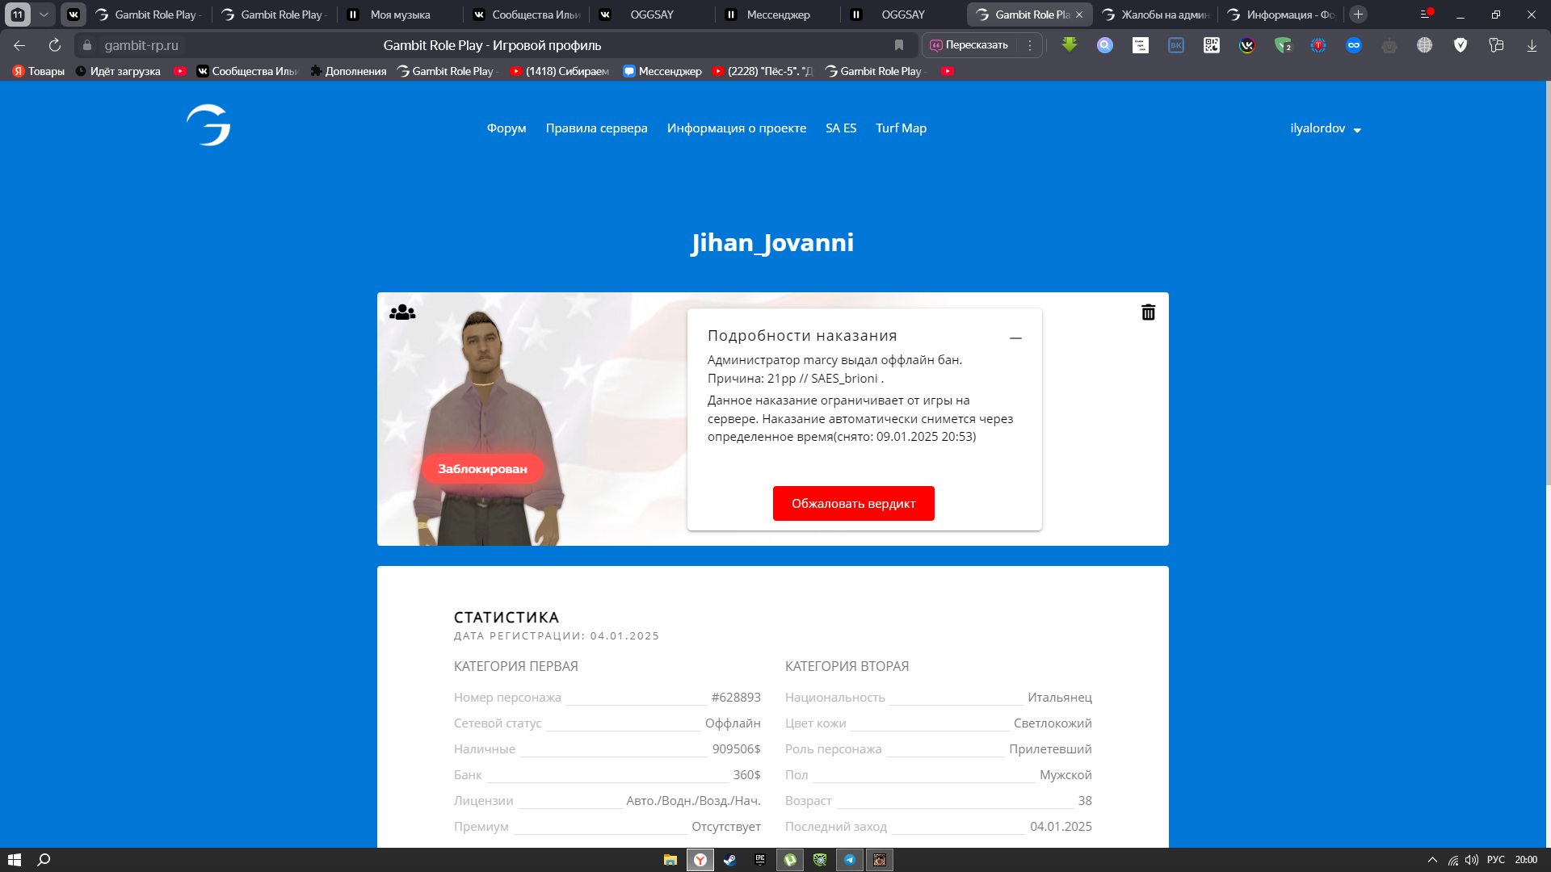This screenshot has width=1551, height=872.
Task: Open the ilyalordov account dropdown
Action: [x=1325, y=128]
